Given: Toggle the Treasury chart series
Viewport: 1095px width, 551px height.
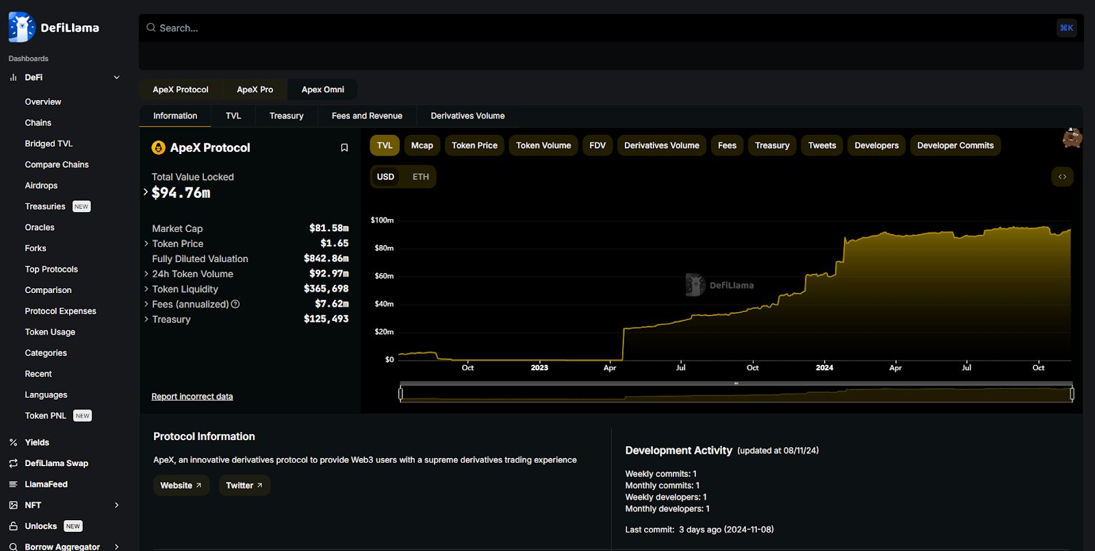Looking at the screenshot, I should 772,145.
